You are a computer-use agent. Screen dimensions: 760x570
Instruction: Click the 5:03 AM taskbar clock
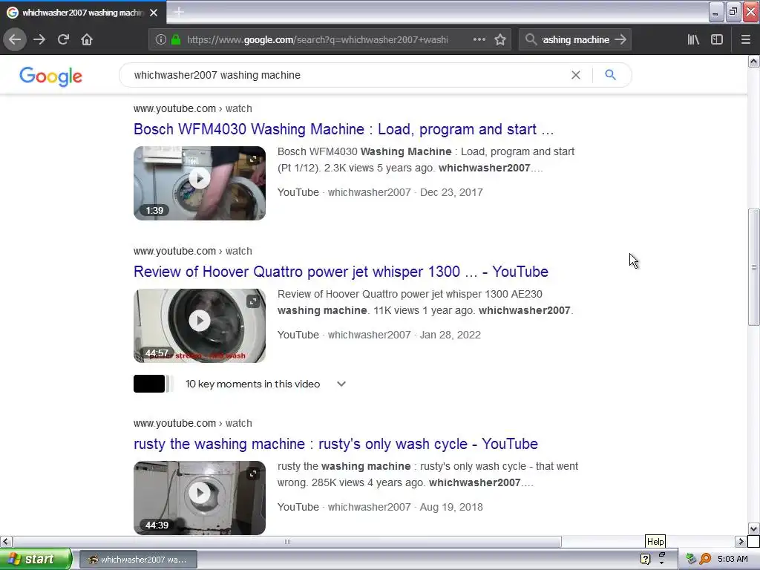pos(733,560)
